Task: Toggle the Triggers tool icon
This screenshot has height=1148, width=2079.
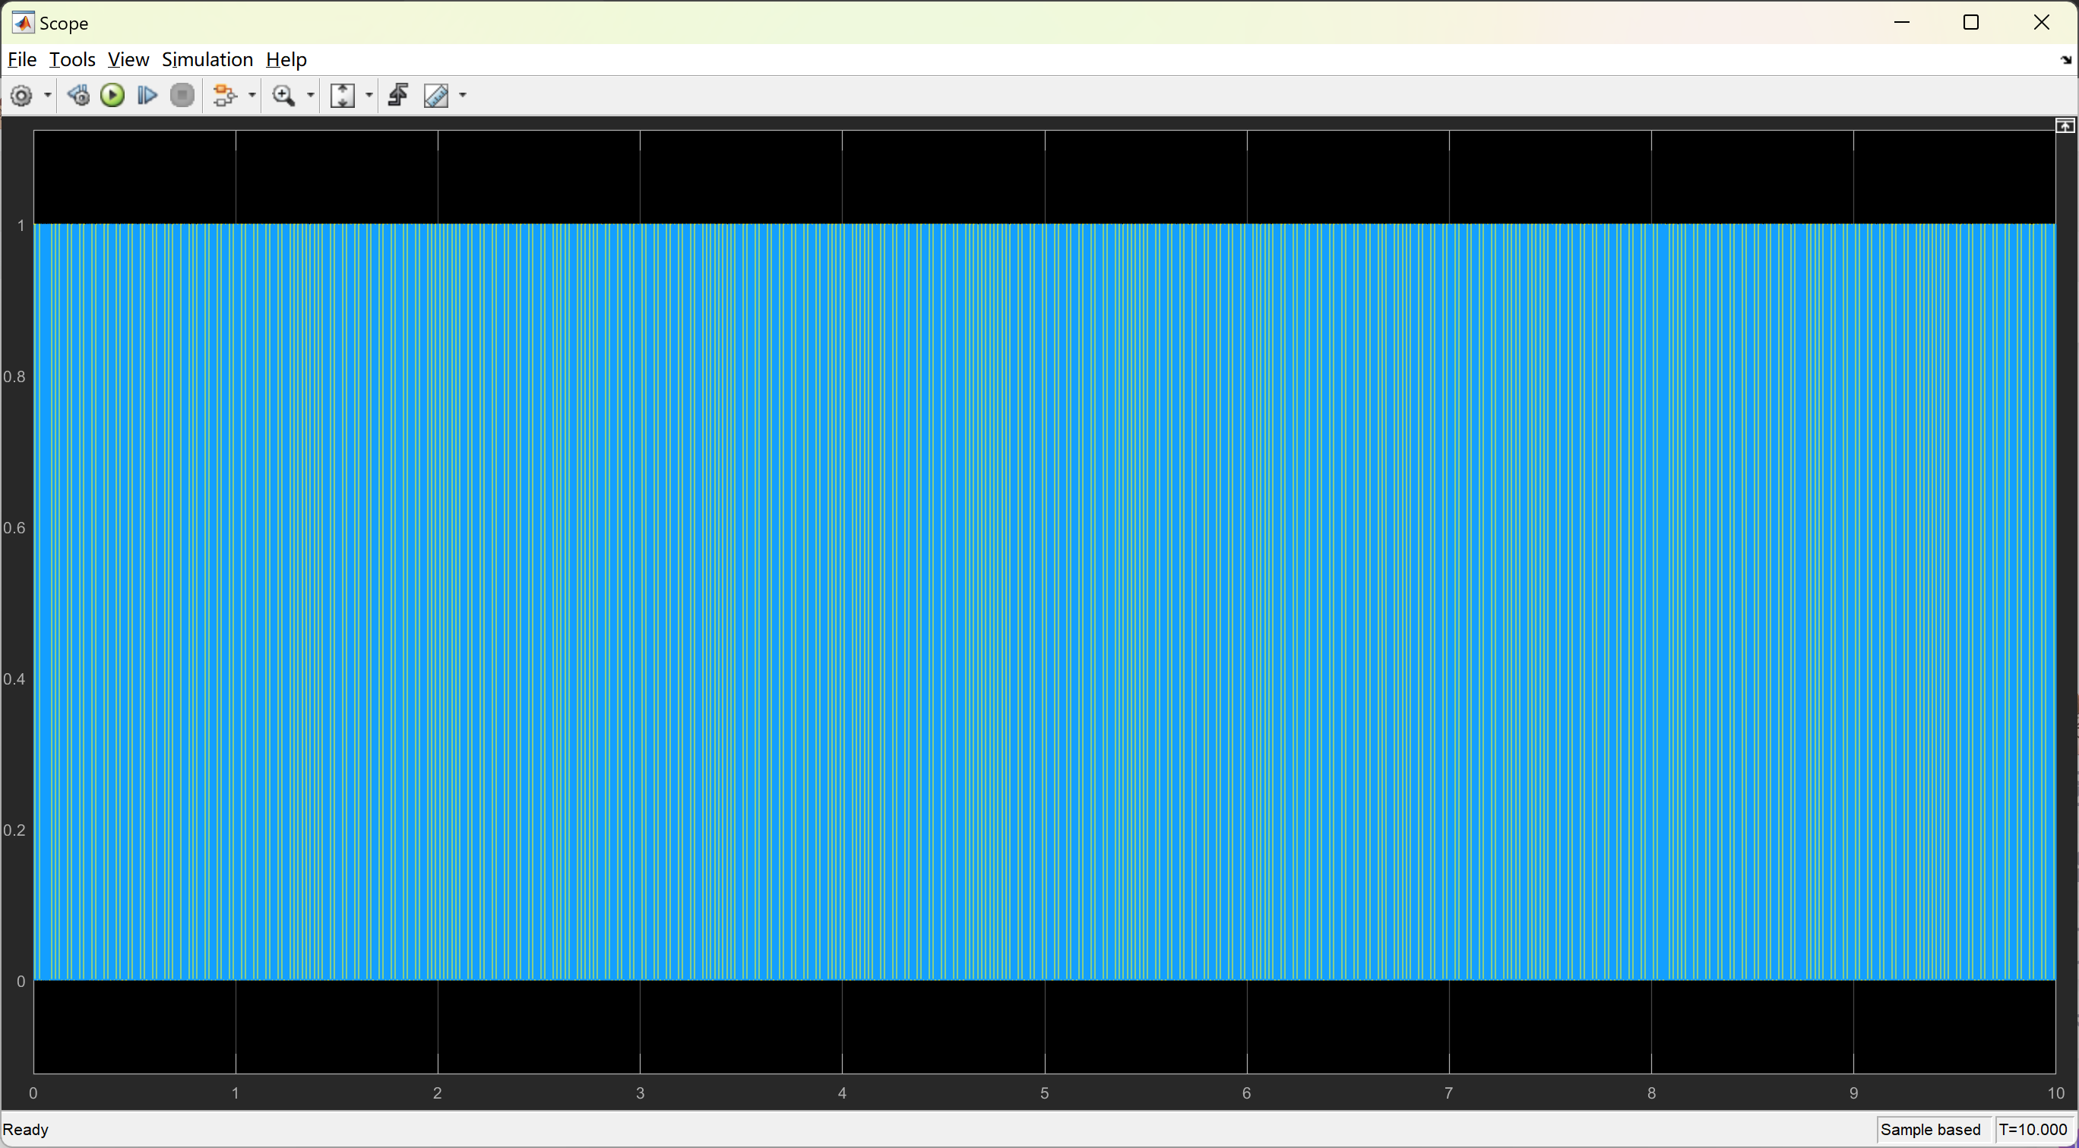Action: [398, 96]
